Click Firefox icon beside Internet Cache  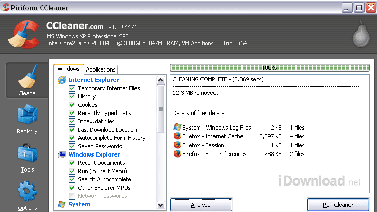click(x=178, y=136)
